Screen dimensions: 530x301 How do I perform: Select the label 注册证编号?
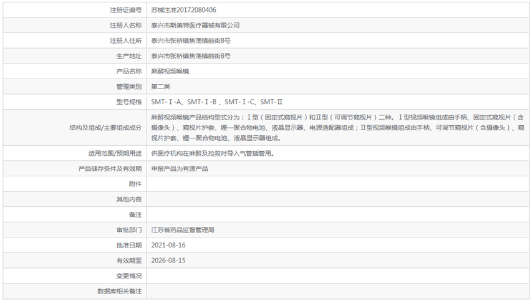tap(126, 10)
